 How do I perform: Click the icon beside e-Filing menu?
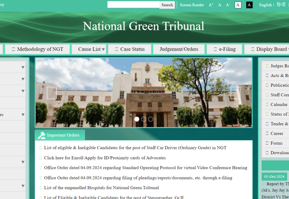pos(215,49)
